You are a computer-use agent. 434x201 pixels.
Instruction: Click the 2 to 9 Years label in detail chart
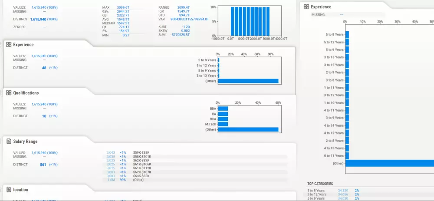pos(335,72)
